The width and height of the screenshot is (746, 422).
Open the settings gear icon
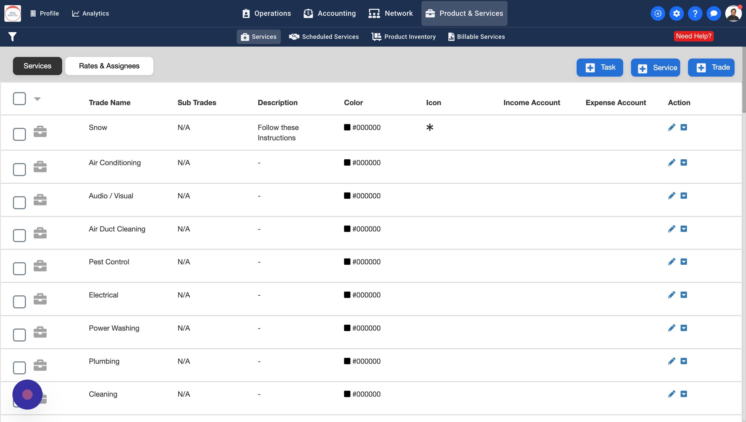coord(676,13)
